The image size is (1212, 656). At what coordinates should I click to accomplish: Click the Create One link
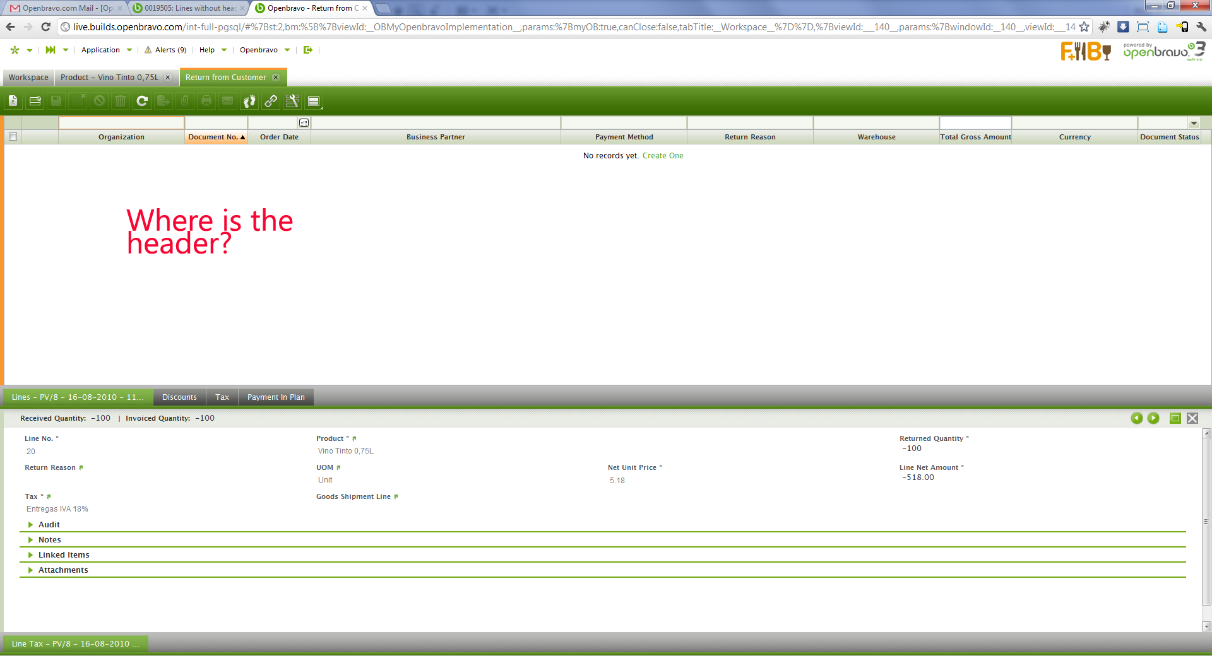[663, 156]
